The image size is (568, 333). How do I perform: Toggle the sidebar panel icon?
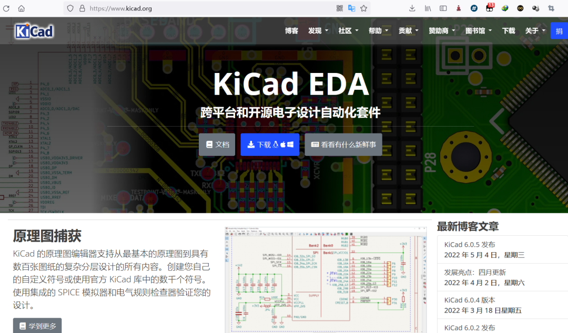coord(443,8)
